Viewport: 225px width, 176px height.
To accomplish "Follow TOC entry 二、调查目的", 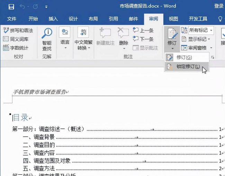I will point(123,145).
